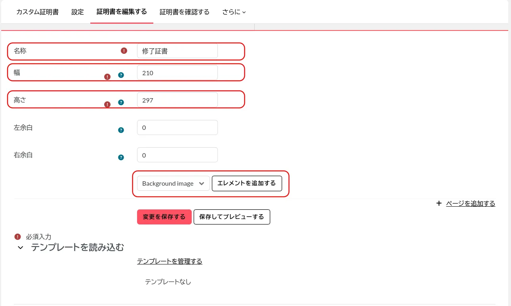Click the red required icon for 高さ
This screenshot has height=306, width=511.
point(107,105)
